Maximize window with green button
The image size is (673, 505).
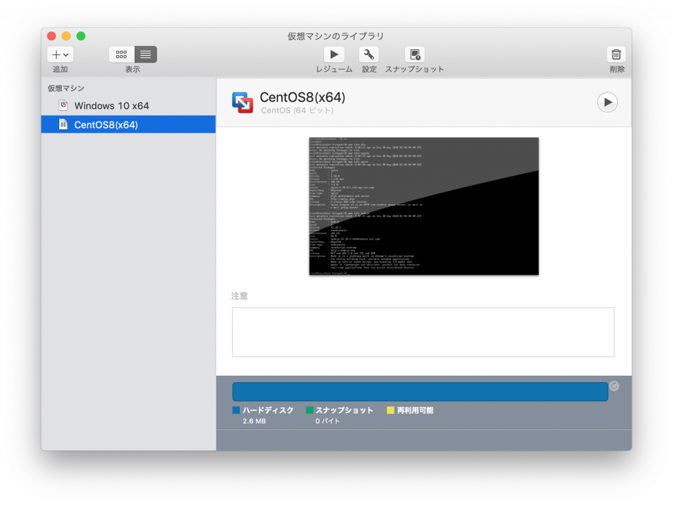tap(81, 36)
